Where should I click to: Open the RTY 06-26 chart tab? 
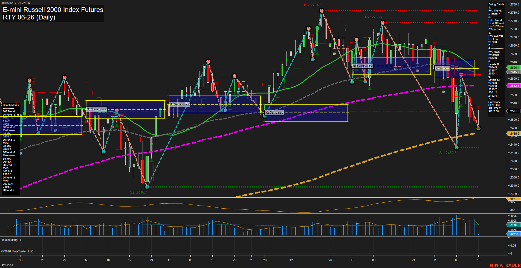point(7,266)
